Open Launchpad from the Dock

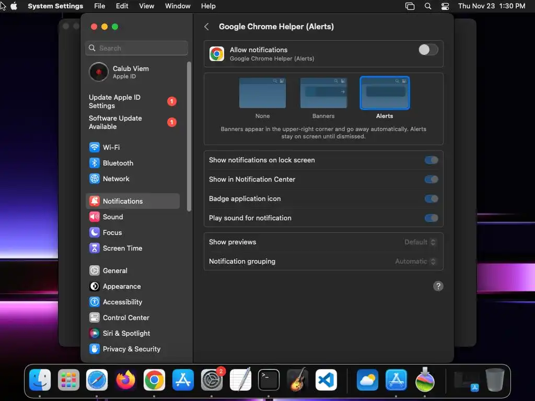pyautogui.click(x=68, y=380)
